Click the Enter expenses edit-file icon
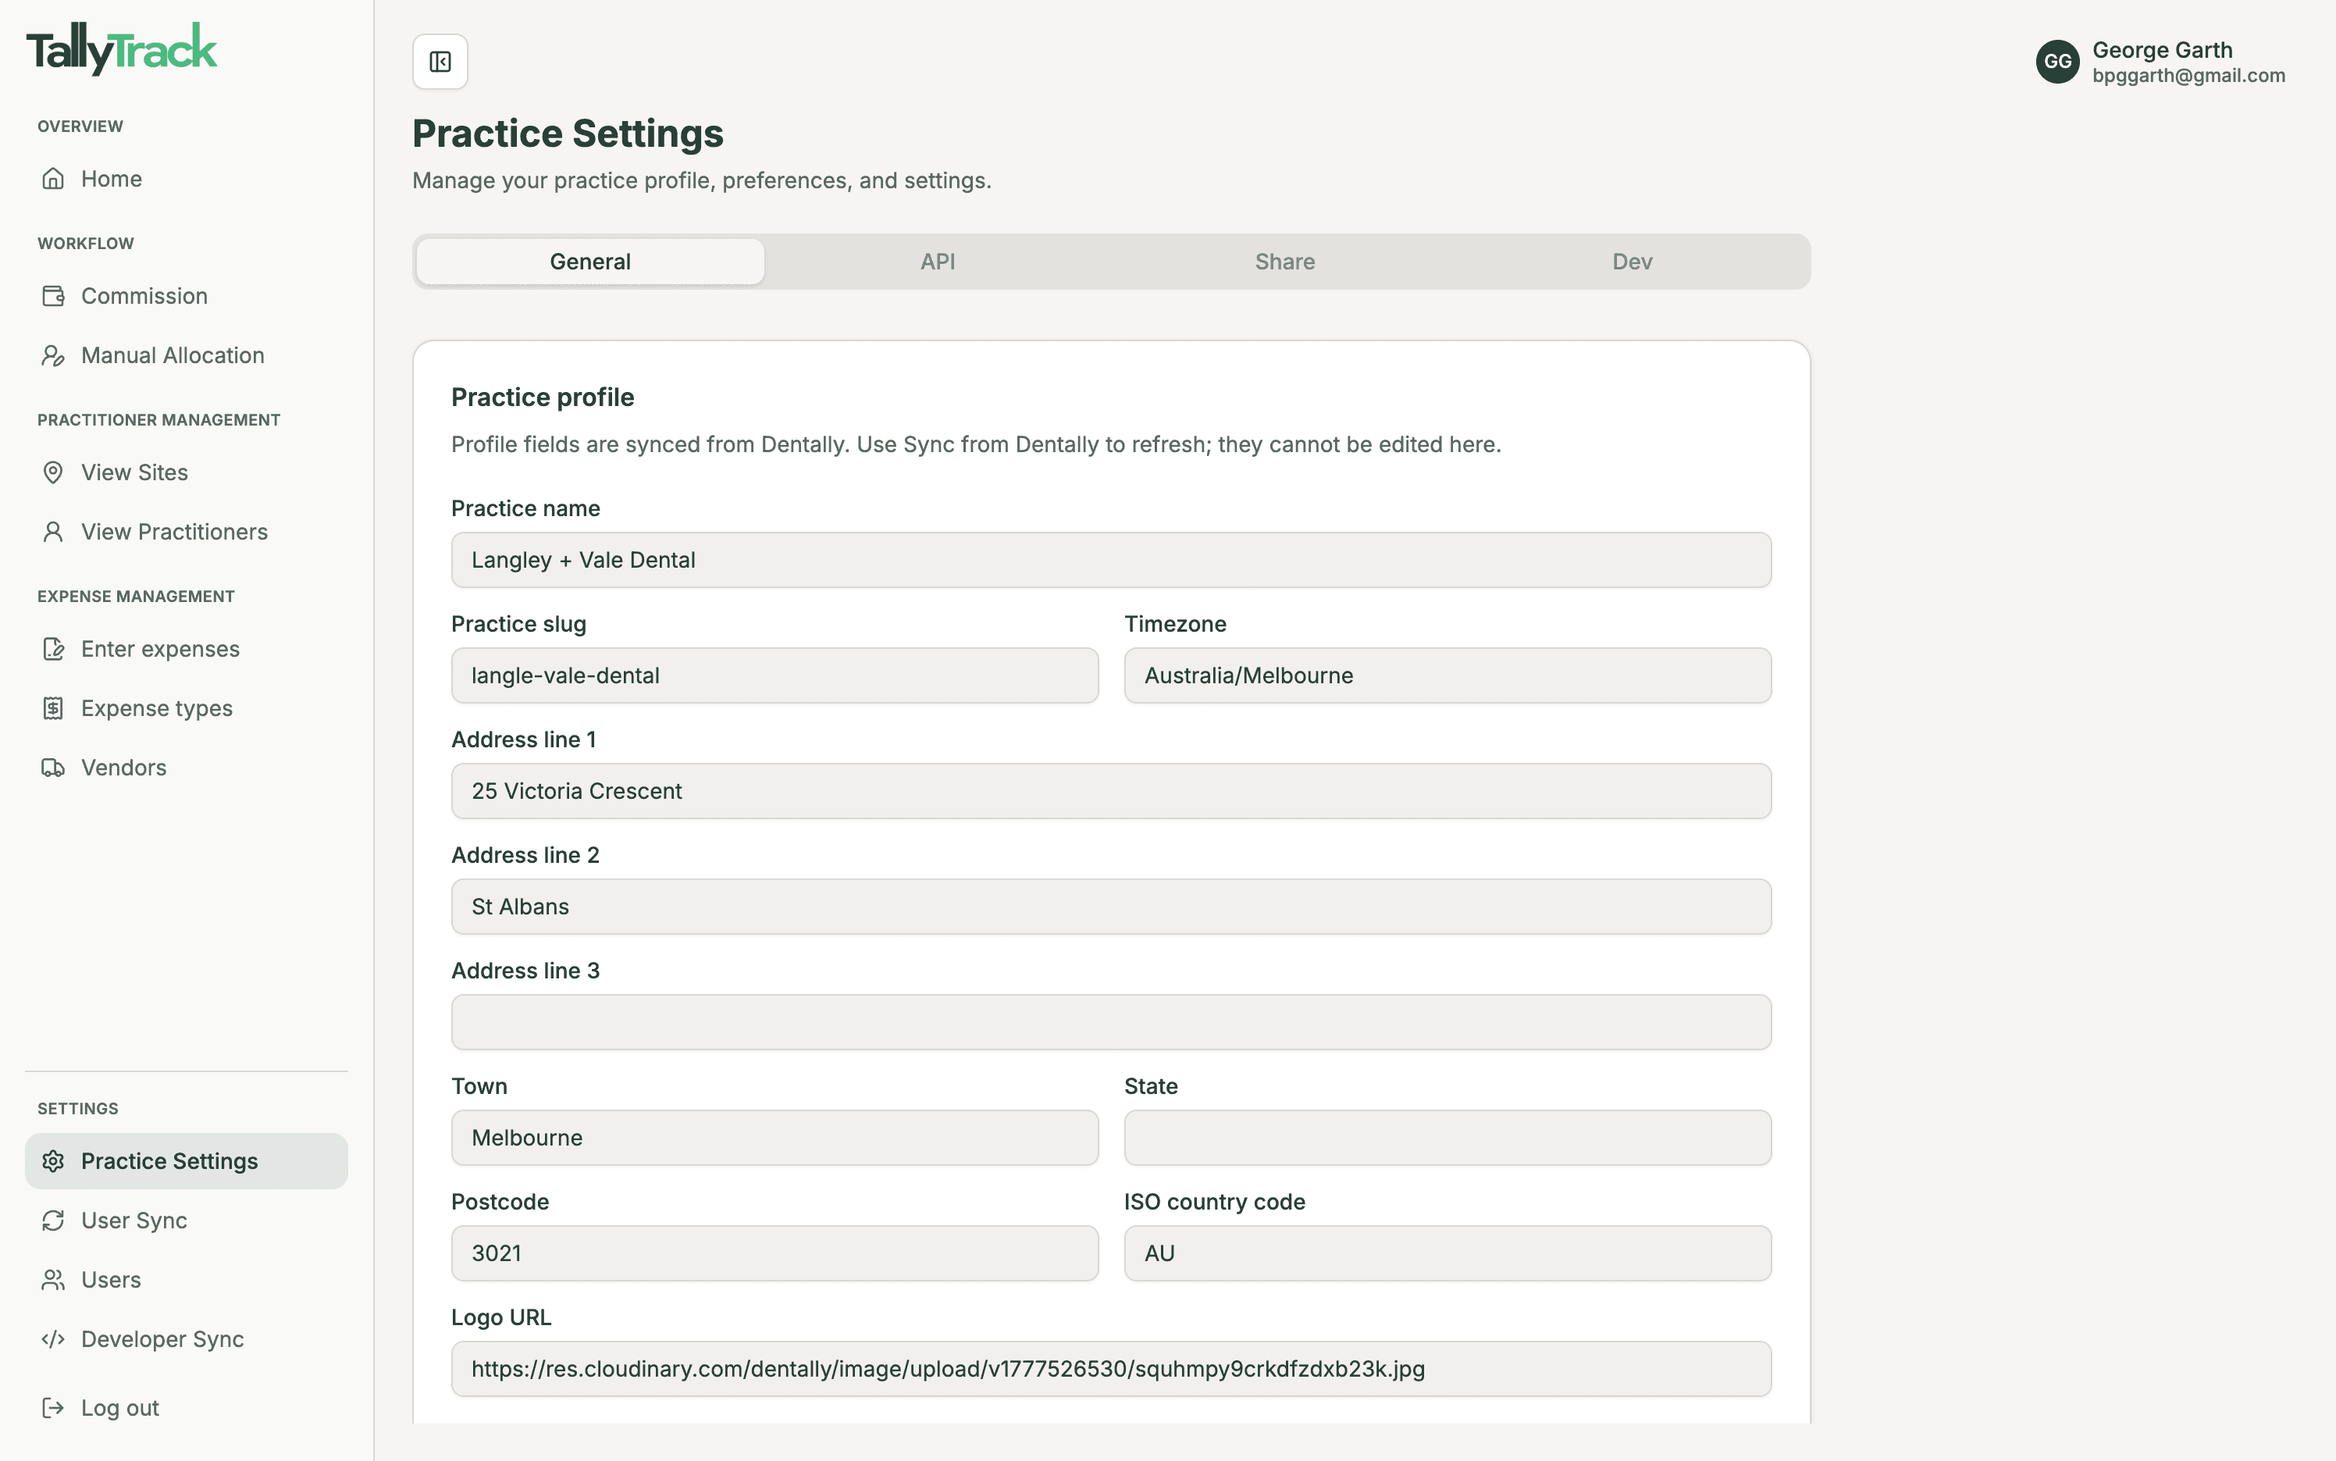The width and height of the screenshot is (2336, 1461). pos(53,650)
